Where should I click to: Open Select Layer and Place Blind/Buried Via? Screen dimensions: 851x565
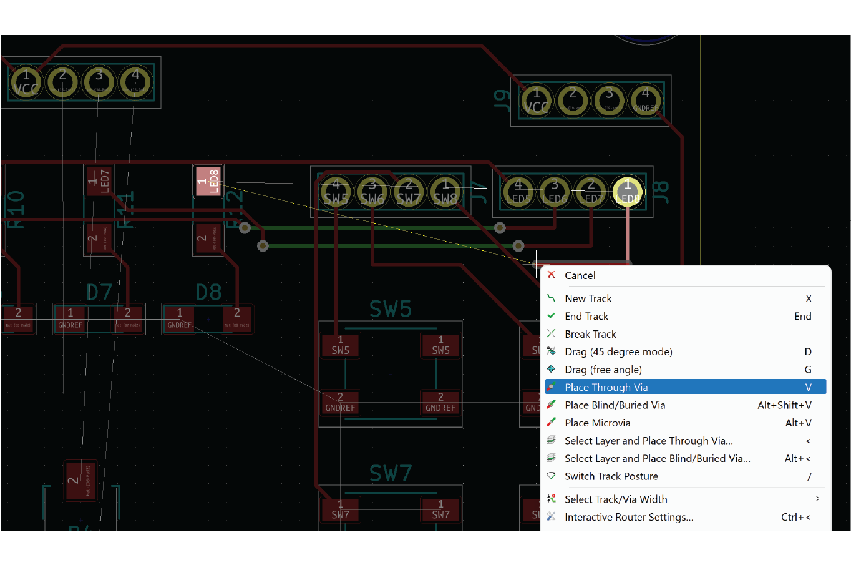coord(686,458)
